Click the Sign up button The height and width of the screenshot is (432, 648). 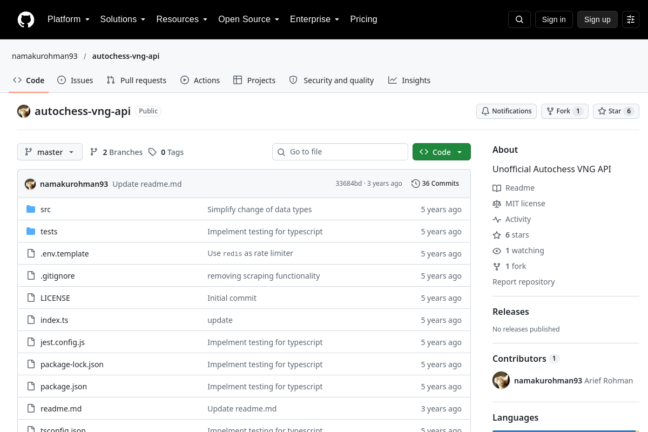click(x=597, y=19)
